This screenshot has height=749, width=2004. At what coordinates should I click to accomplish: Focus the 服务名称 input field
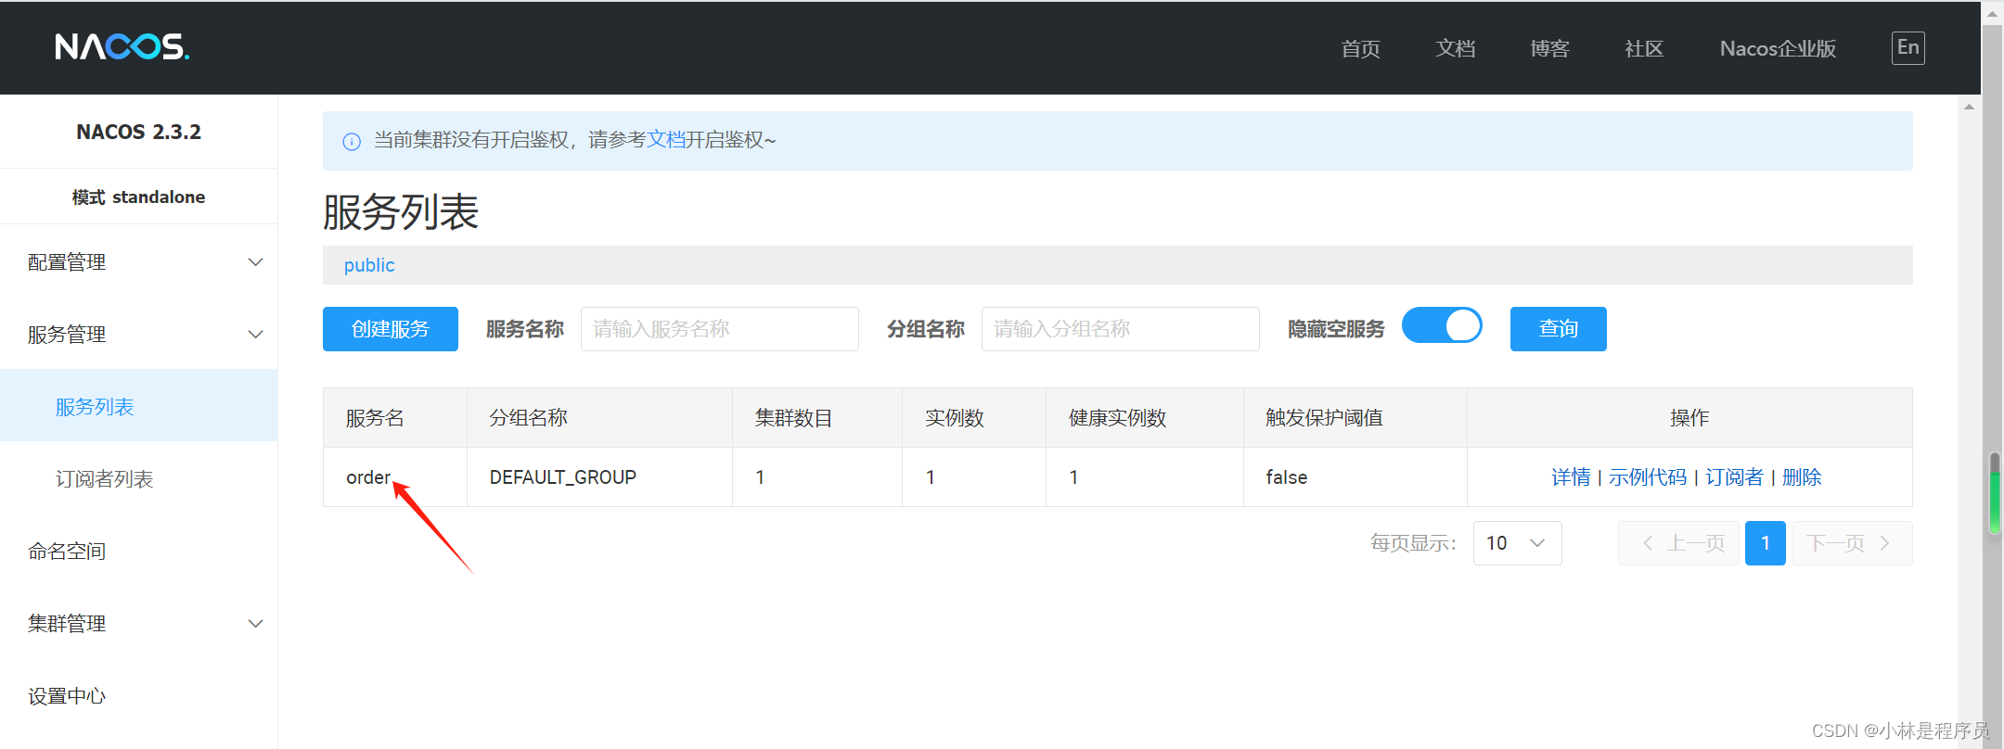[x=720, y=329]
